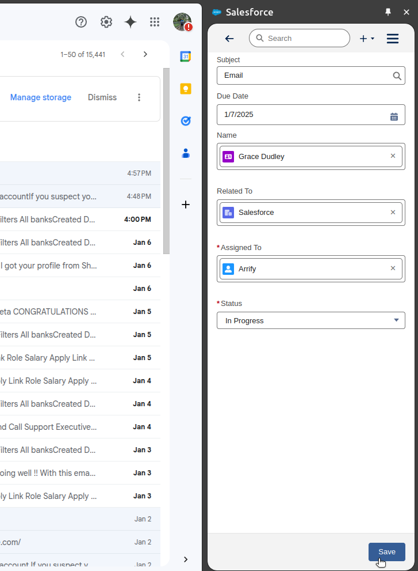
Task: Open the Salesforce plus create dropdown
Action: coord(367,39)
